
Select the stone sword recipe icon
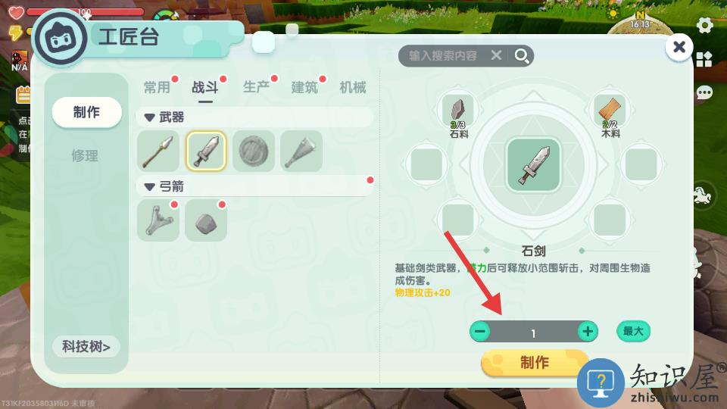206,151
